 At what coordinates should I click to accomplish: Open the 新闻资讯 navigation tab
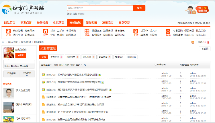[91, 23]
